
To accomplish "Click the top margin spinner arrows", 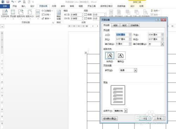I will [130, 35].
